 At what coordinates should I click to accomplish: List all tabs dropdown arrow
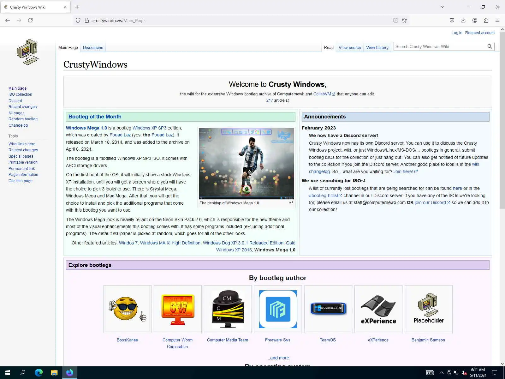point(443,7)
